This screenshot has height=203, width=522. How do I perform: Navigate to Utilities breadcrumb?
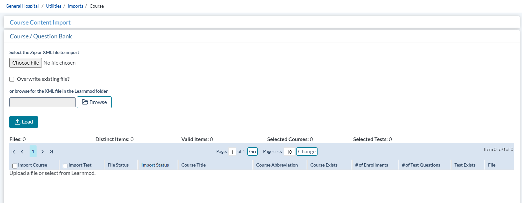click(x=54, y=6)
